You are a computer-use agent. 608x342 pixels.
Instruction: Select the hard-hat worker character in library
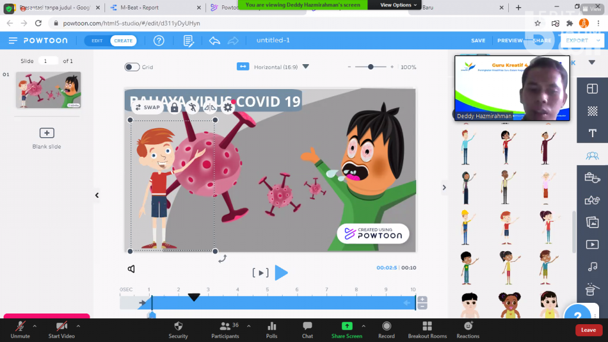[466, 227]
